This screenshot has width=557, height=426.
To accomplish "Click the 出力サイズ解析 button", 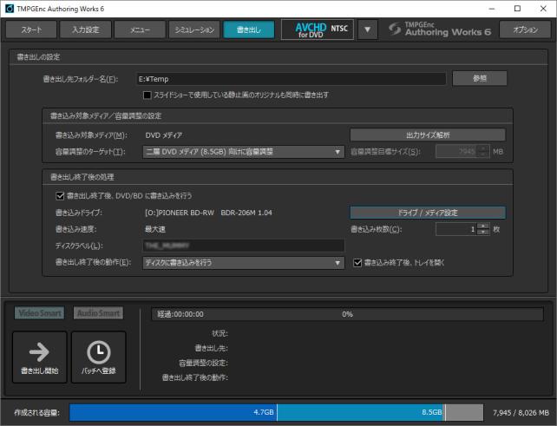I will [428, 135].
